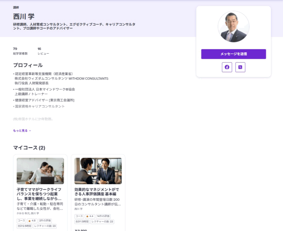
Task: Open course title 子育てママがワークライフバランス
Action: [x=39, y=194]
